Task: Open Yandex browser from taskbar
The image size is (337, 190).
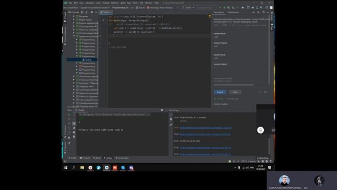Action: (x=90, y=168)
